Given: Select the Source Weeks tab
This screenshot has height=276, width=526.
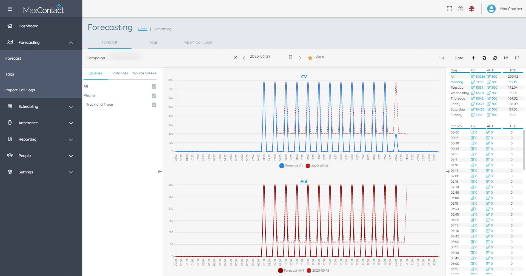Looking at the screenshot, I should tap(145, 73).
